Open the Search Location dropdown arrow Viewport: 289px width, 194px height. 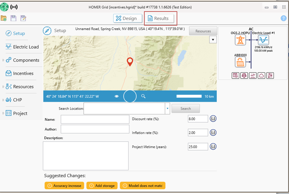pos(167,109)
